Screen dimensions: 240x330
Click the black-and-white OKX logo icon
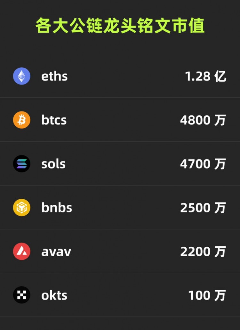click(x=22, y=295)
